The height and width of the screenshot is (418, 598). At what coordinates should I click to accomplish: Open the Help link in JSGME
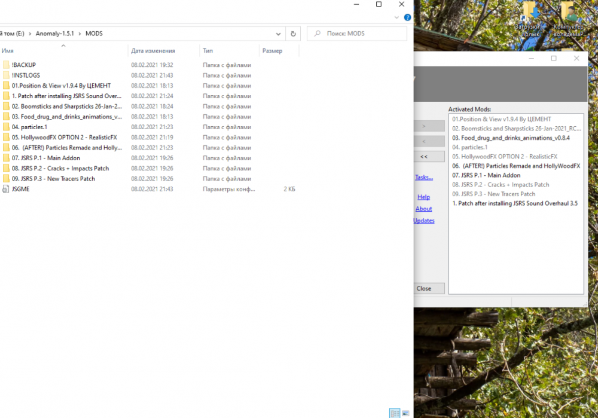pos(423,197)
